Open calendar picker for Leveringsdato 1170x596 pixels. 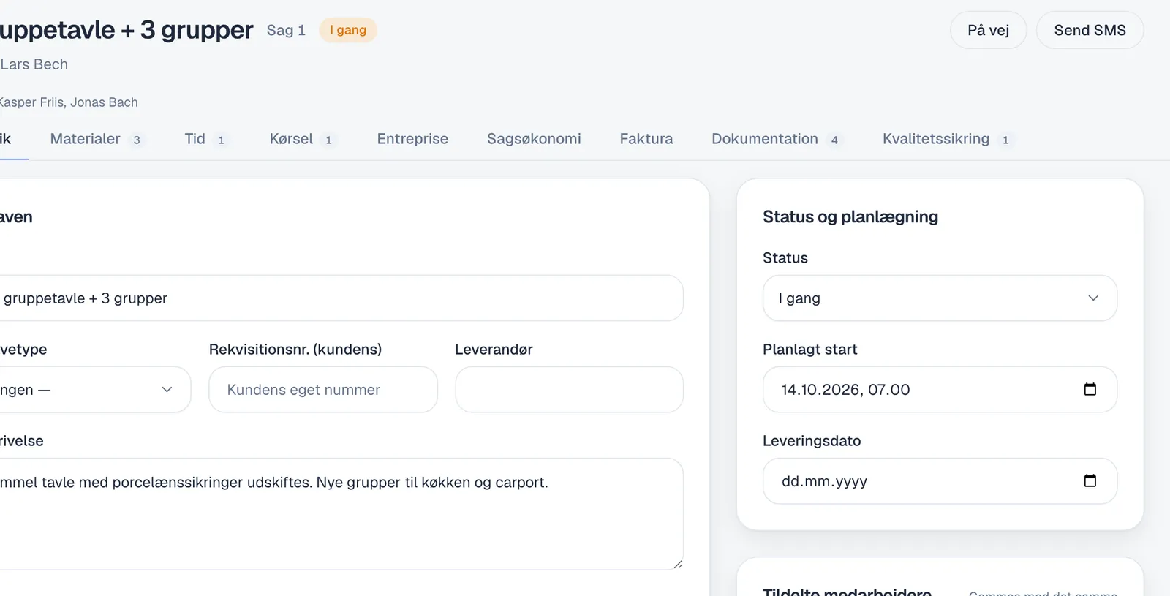(x=1090, y=480)
